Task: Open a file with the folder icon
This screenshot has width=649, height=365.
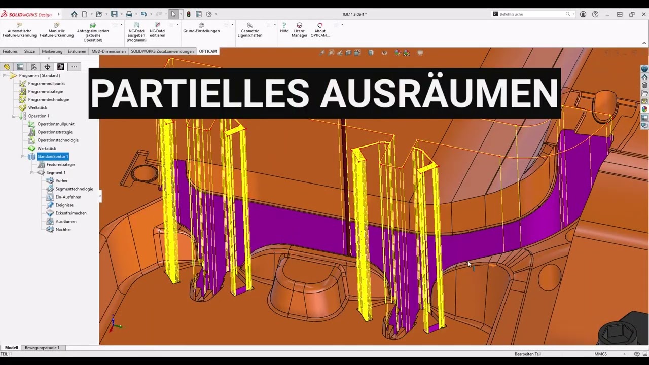Action: coord(99,14)
